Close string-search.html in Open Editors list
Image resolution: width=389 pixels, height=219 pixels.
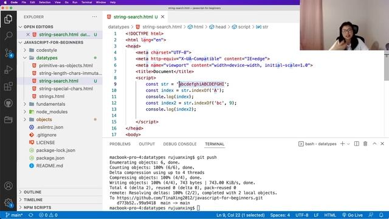pyautogui.click(x=28, y=35)
